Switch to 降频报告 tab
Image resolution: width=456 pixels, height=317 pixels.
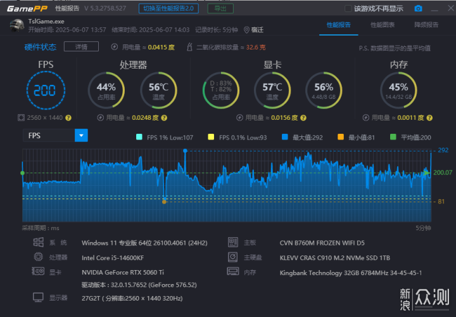click(x=426, y=25)
